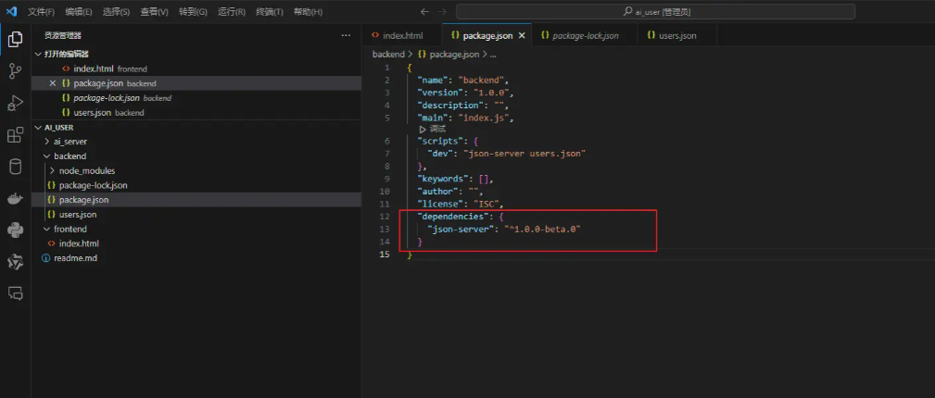The width and height of the screenshot is (935, 398).
Task: Open the Python view in activity bar
Action: tap(15, 230)
